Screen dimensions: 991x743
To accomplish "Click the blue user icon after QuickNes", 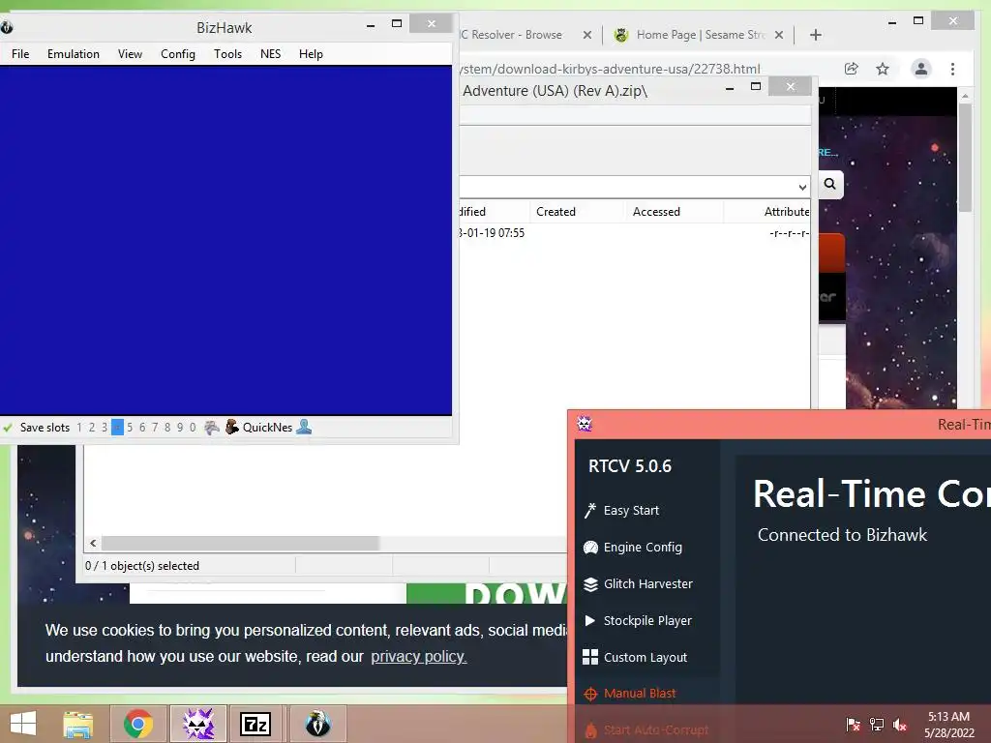I will pos(304,427).
